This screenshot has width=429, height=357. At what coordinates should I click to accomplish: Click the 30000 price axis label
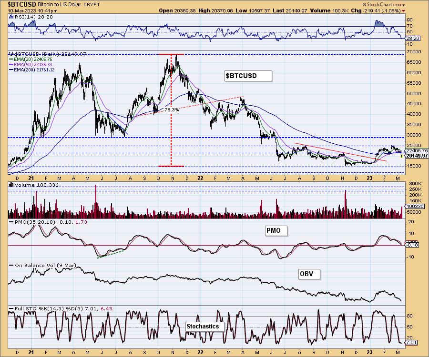click(x=414, y=135)
